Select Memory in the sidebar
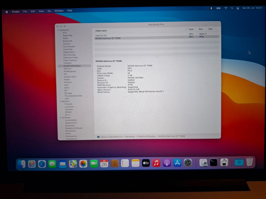Screen dimensions: 266x199 tap(68, 69)
